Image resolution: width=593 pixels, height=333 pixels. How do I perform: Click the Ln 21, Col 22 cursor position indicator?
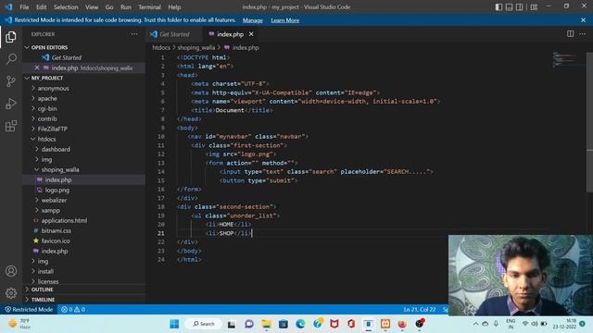[420, 310]
